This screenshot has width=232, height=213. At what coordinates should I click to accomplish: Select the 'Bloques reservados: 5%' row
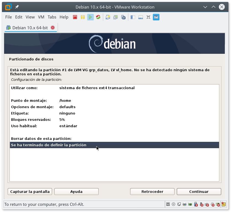114,119
